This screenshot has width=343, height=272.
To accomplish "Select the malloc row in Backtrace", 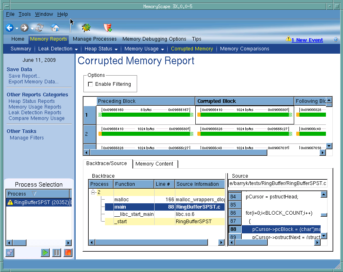I will pyautogui.click(x=121, y=200).
